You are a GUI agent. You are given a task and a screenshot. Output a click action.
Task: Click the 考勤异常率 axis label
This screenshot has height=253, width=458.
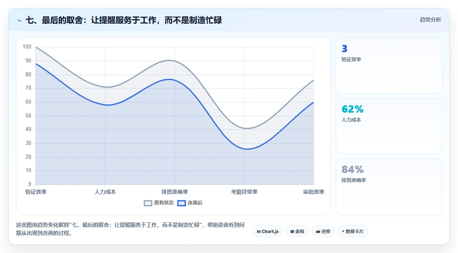[244, 192]
